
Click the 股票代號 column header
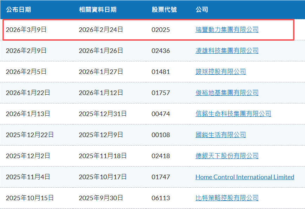(164, 9)
